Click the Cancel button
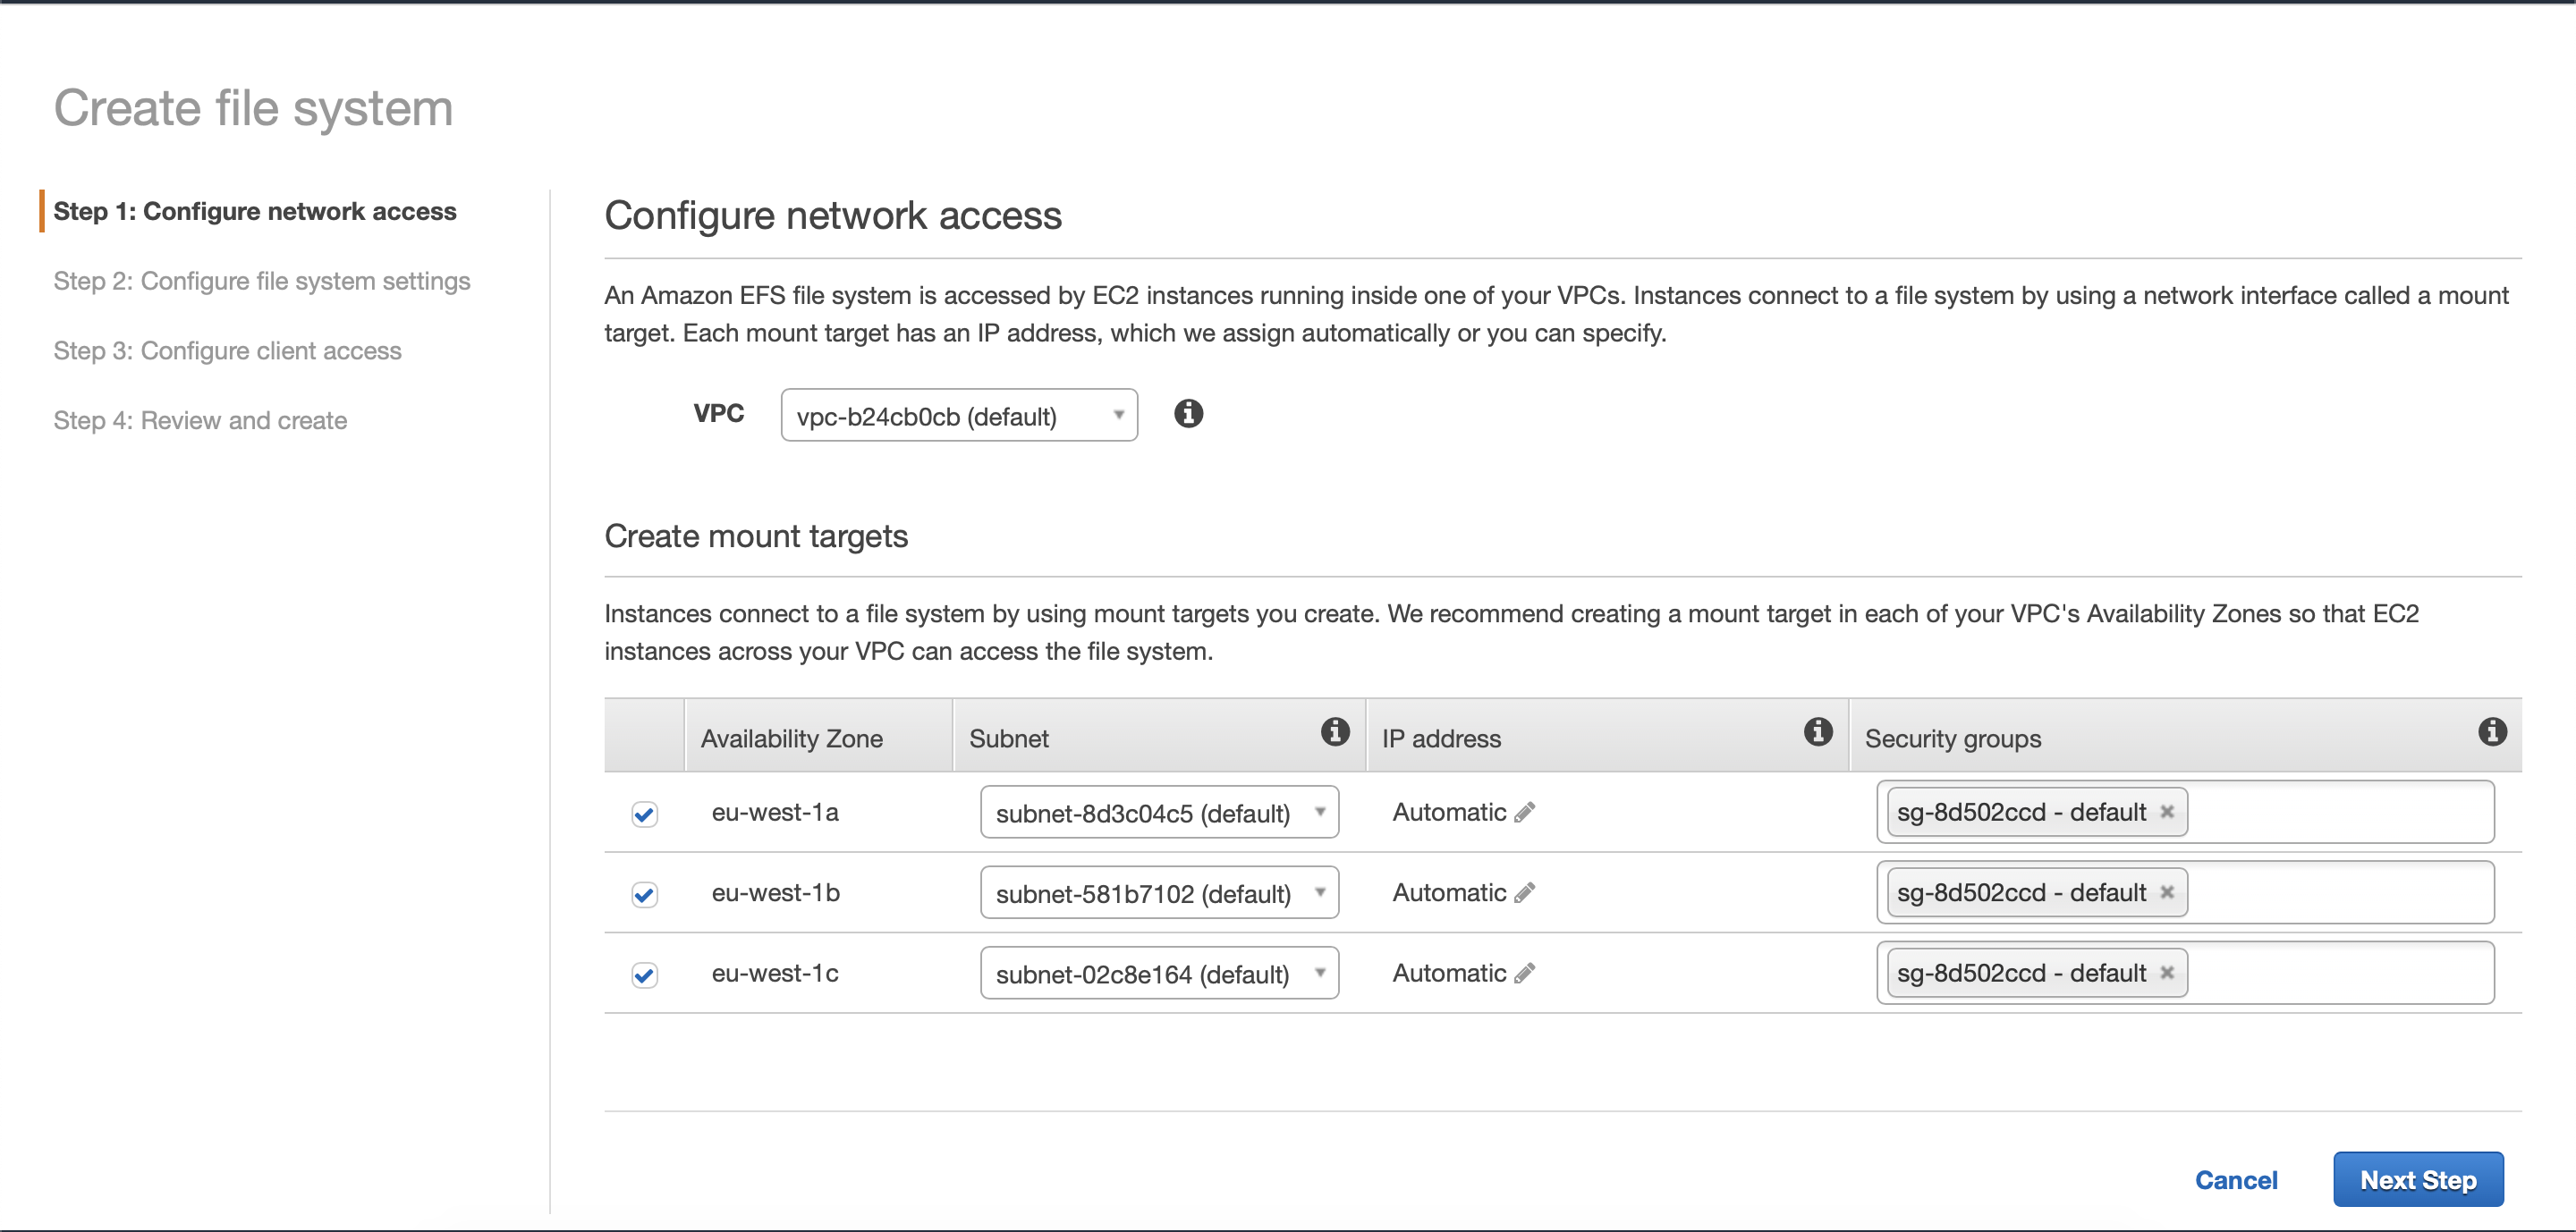 2238,1177
